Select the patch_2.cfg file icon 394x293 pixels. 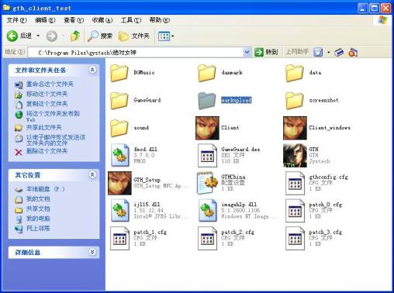[207, 238]
